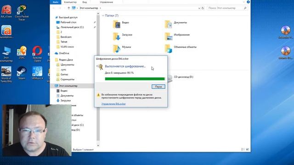The image size is (294, 165).
Task: Select the Этот компьютер desktop icon
Action: 6,54
